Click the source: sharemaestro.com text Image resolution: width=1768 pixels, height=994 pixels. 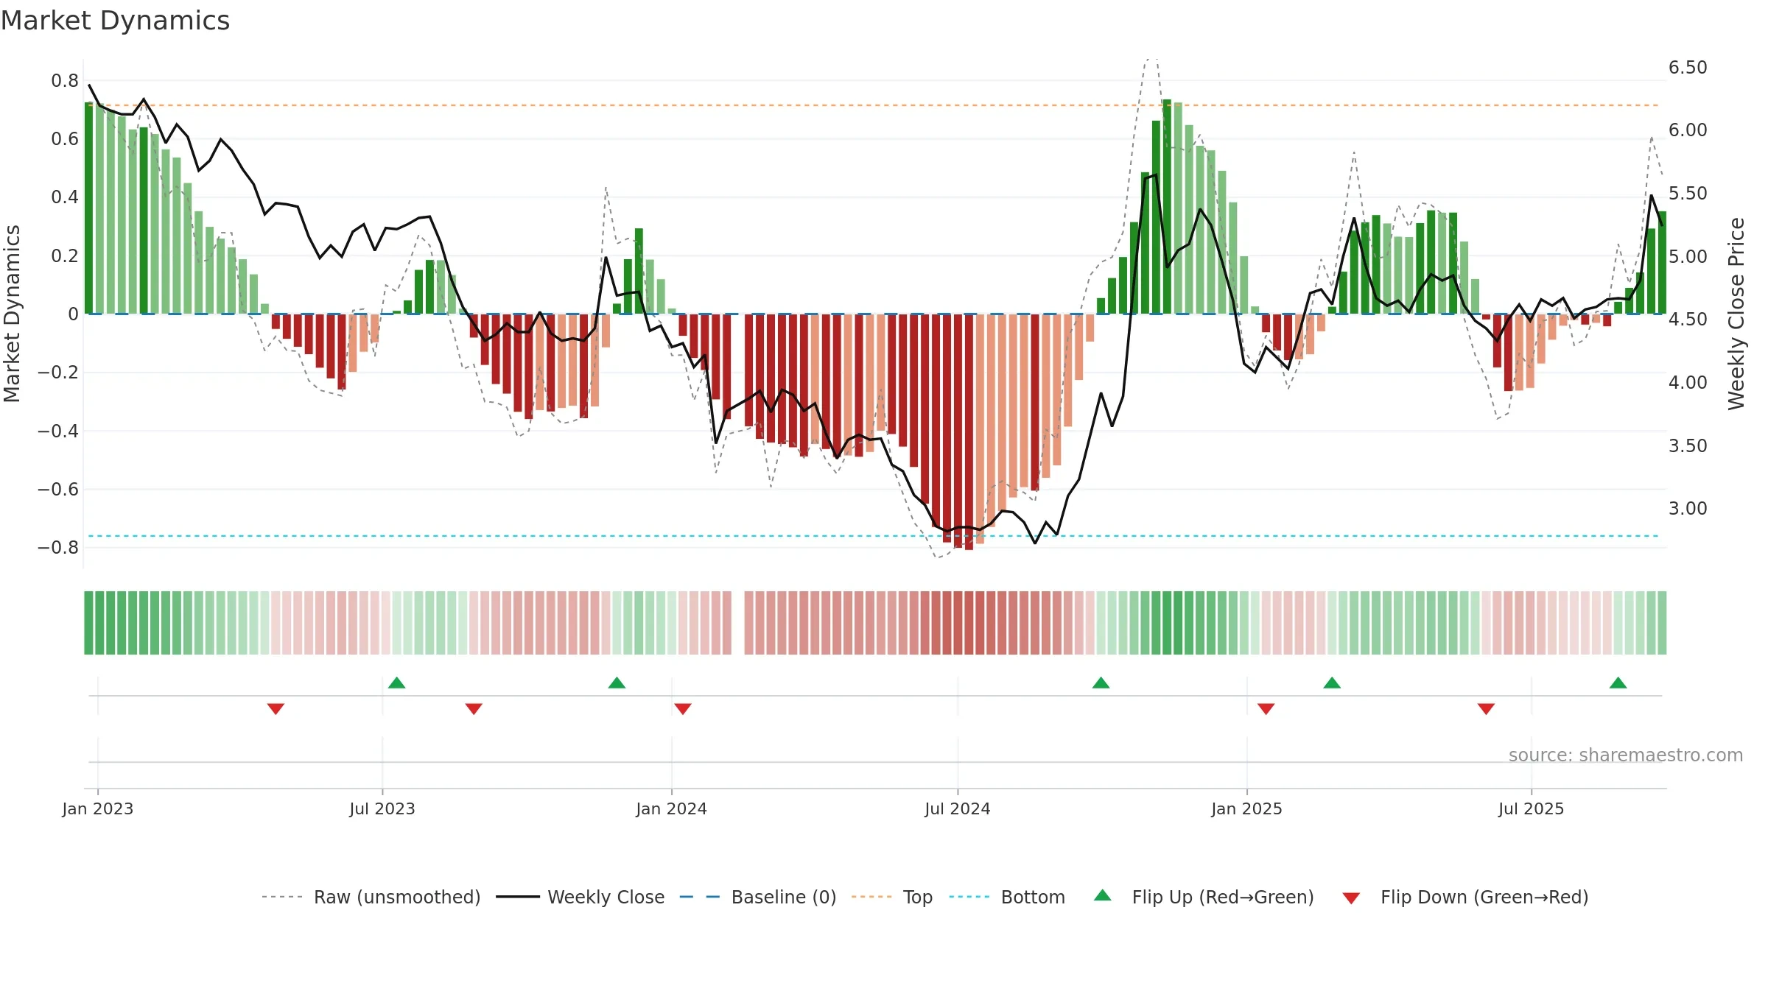click(x=1625, y=755)
